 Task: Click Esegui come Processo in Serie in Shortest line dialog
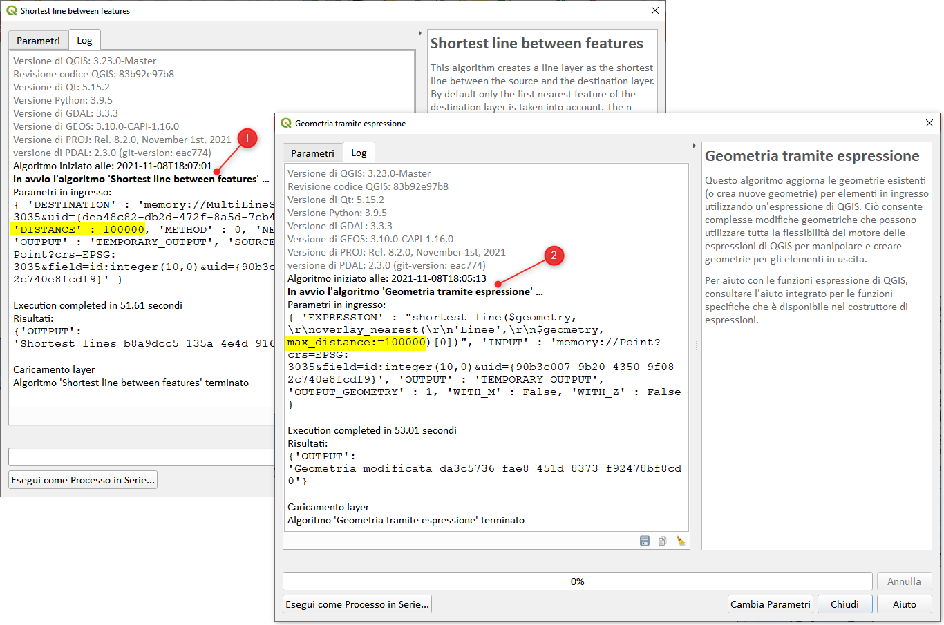coord(83,480)
